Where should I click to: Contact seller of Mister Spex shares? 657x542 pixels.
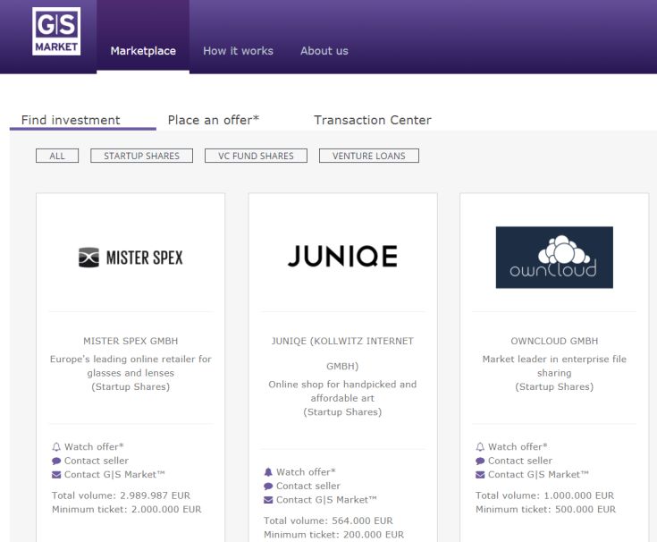click(97, 461)
